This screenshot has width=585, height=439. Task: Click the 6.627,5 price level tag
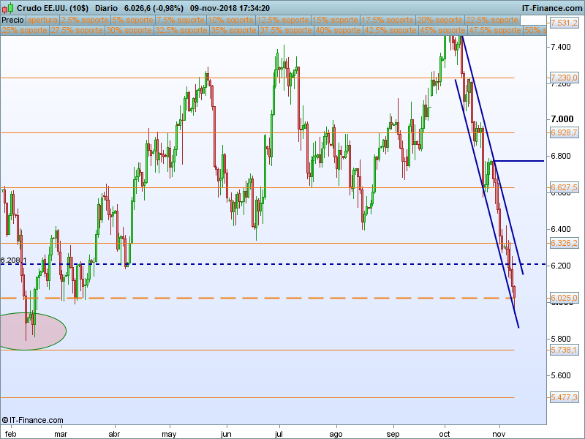564,187
